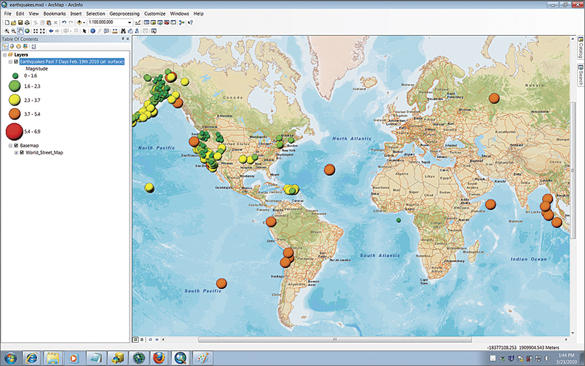This screenshot has width=585, height=366.
Task: Click the red 5.4 - 6.9 magnitude symbol
Action: click(x=15, y=132)
